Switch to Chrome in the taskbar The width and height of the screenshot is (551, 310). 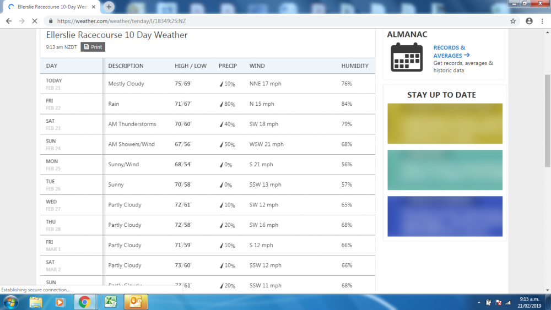click(84, 302)
